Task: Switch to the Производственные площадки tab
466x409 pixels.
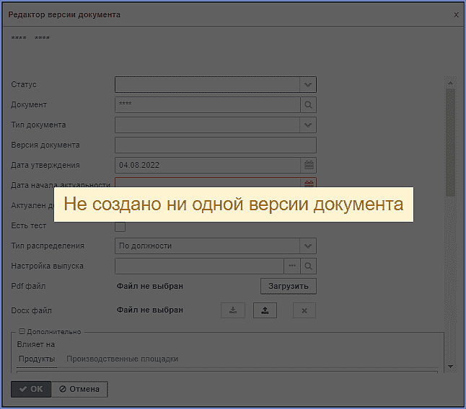Action: [x=122, y=359]
